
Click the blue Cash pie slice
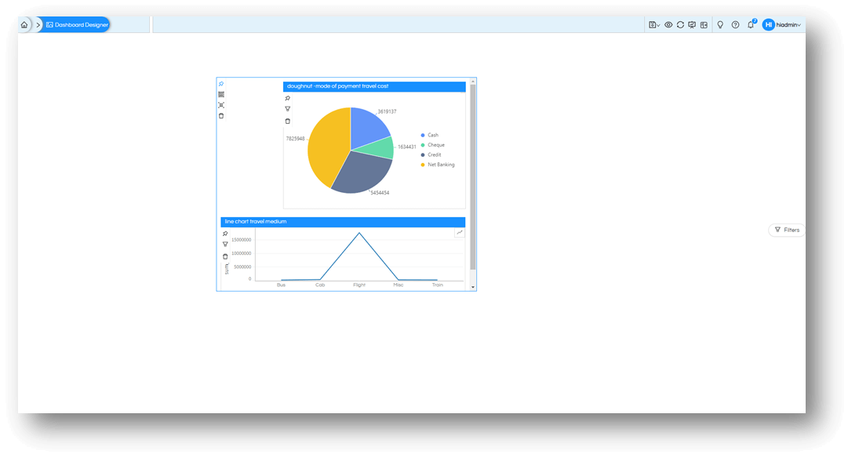click(x=368, y=127)
